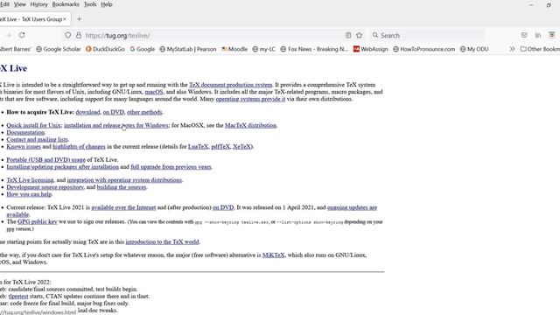Open Portable (USB and DVD) usage link
The height and width of the screenshot is (315, 560).
click(45, 159)
